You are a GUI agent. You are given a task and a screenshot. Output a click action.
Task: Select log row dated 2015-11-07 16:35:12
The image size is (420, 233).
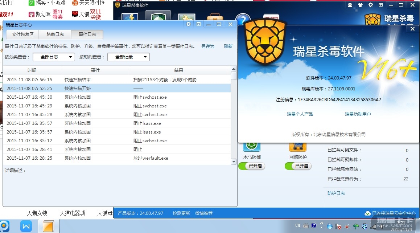(117, 140)
